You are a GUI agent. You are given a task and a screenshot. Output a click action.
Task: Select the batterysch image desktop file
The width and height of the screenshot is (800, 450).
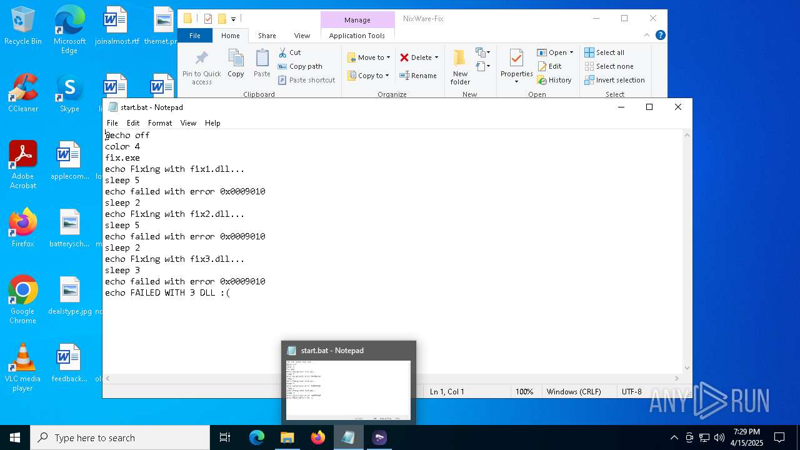(x=69, y=229)
